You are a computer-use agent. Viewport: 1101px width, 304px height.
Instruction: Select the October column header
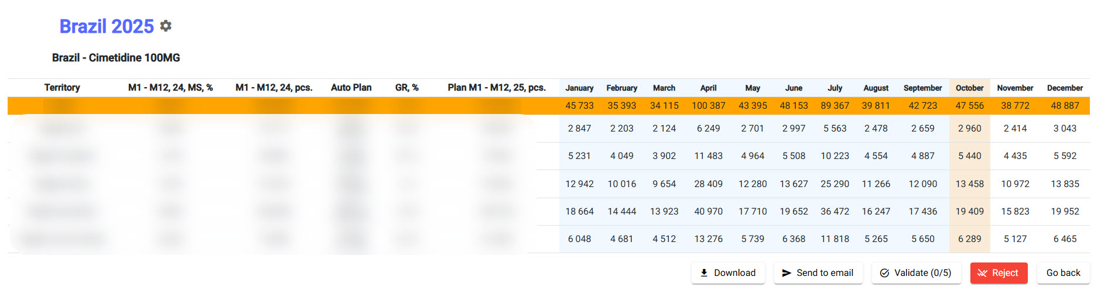(x=969, y=88)
